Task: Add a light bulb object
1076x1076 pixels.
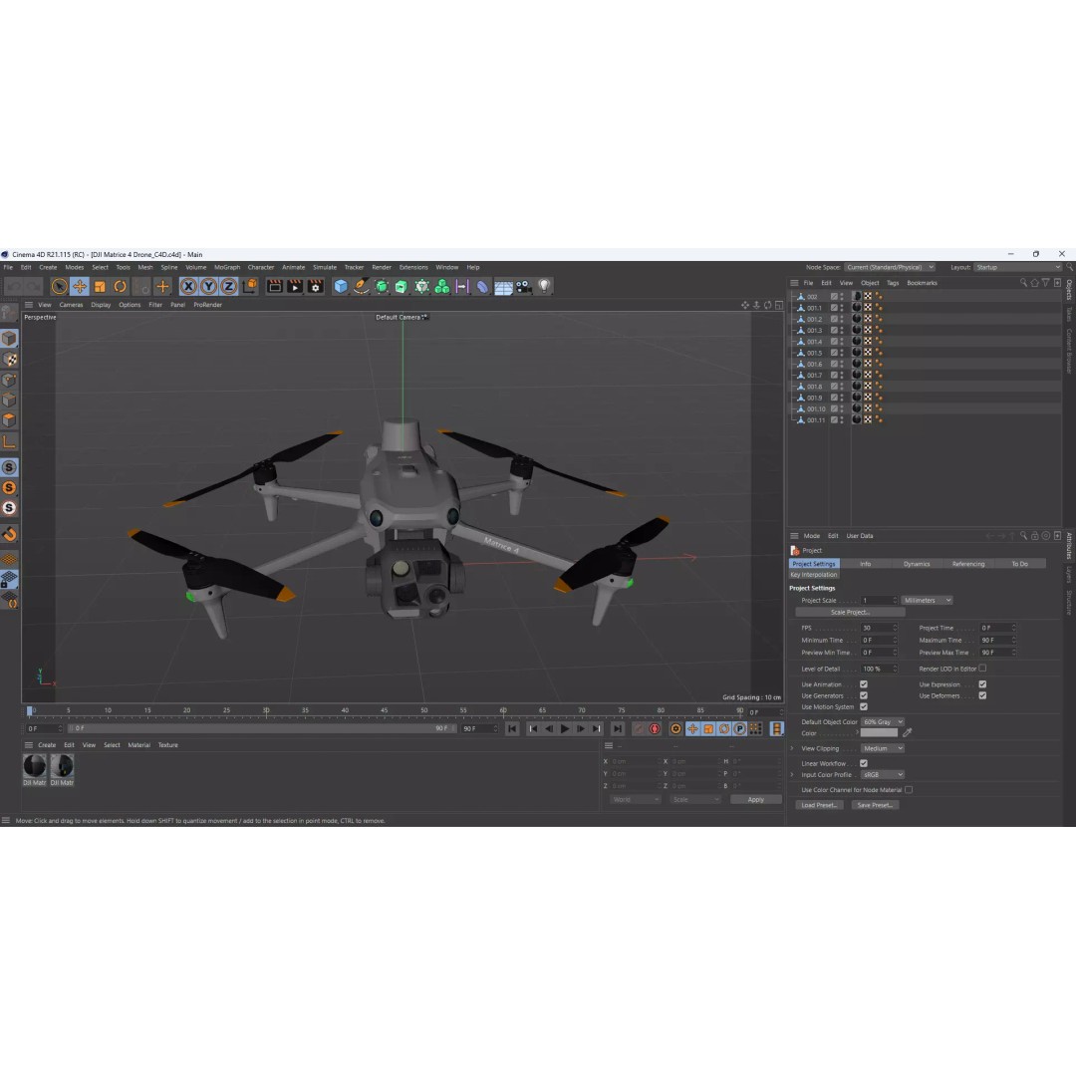Action: point(544,286)
